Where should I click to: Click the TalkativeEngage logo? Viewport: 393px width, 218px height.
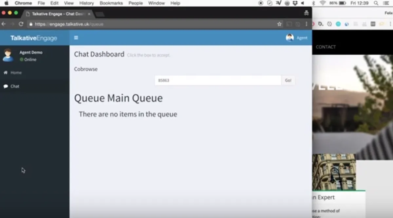(x=34, y=38)
